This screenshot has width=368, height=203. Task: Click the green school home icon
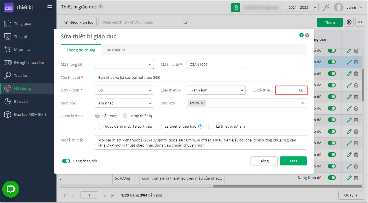[236, 7]
